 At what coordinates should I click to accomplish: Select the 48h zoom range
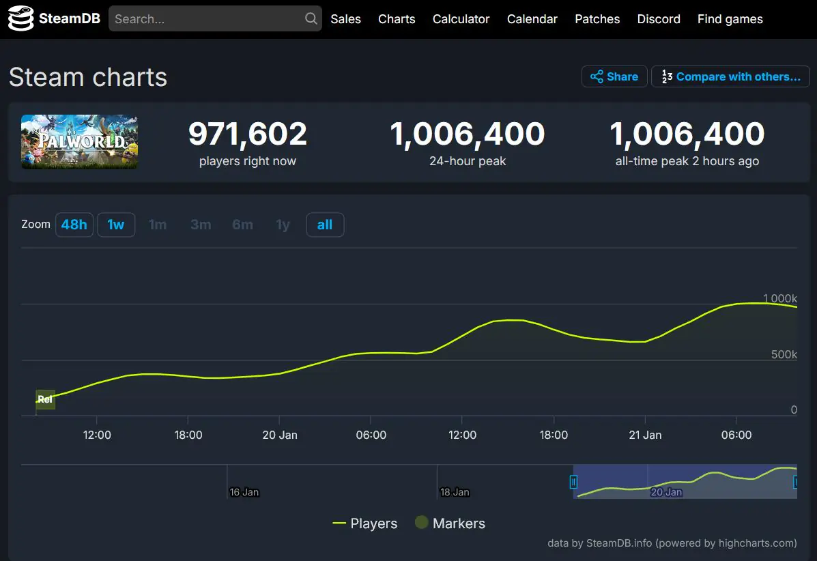tap(74, 225)
